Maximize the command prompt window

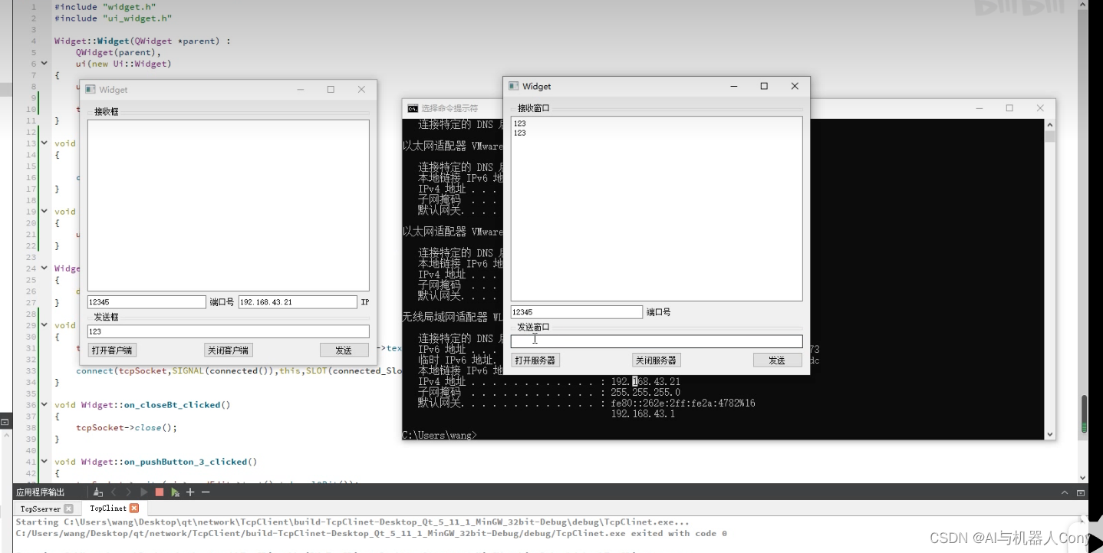(x=1009, y=108)
